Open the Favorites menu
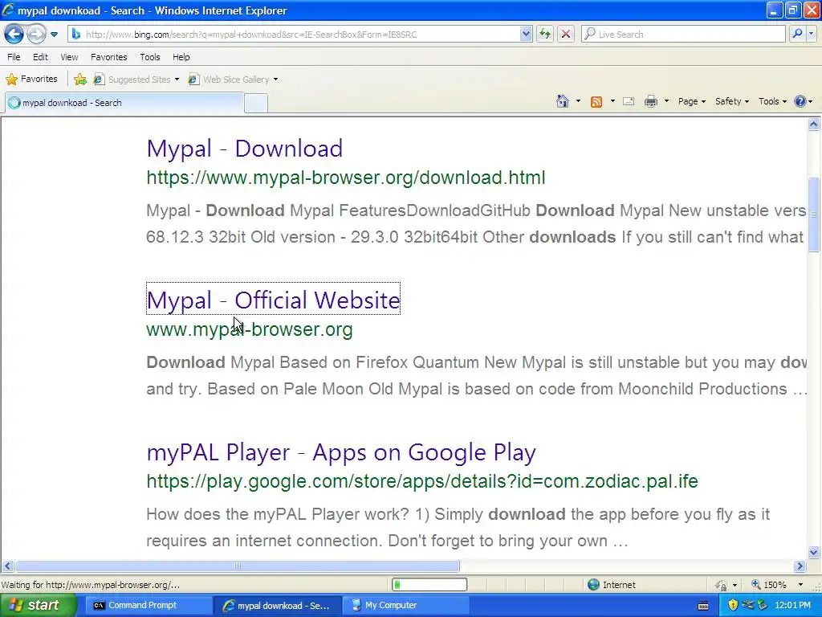 click(x=108, y=57)
